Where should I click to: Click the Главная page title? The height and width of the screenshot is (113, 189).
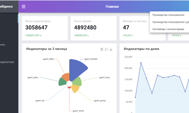pos(112,6)
